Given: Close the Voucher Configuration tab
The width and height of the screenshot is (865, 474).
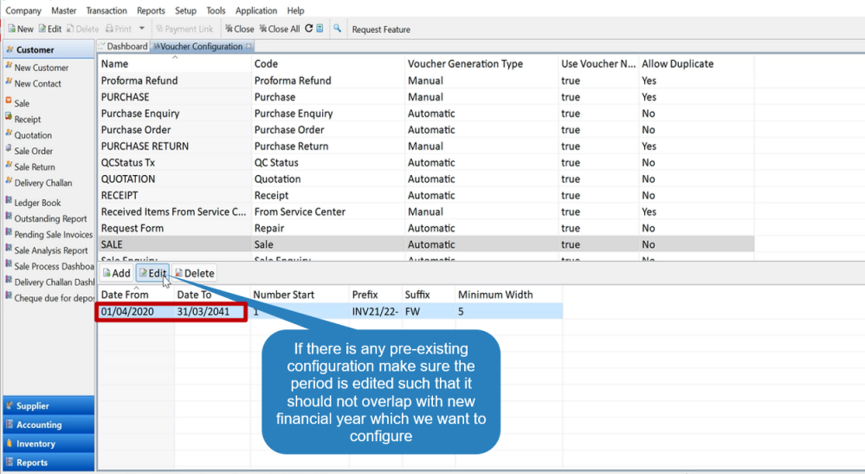Looking at the screenshot, I should (x=249, y=46).
